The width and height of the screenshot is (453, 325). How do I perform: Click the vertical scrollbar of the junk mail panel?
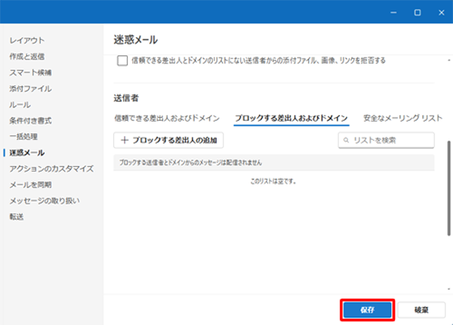point(449,188)
